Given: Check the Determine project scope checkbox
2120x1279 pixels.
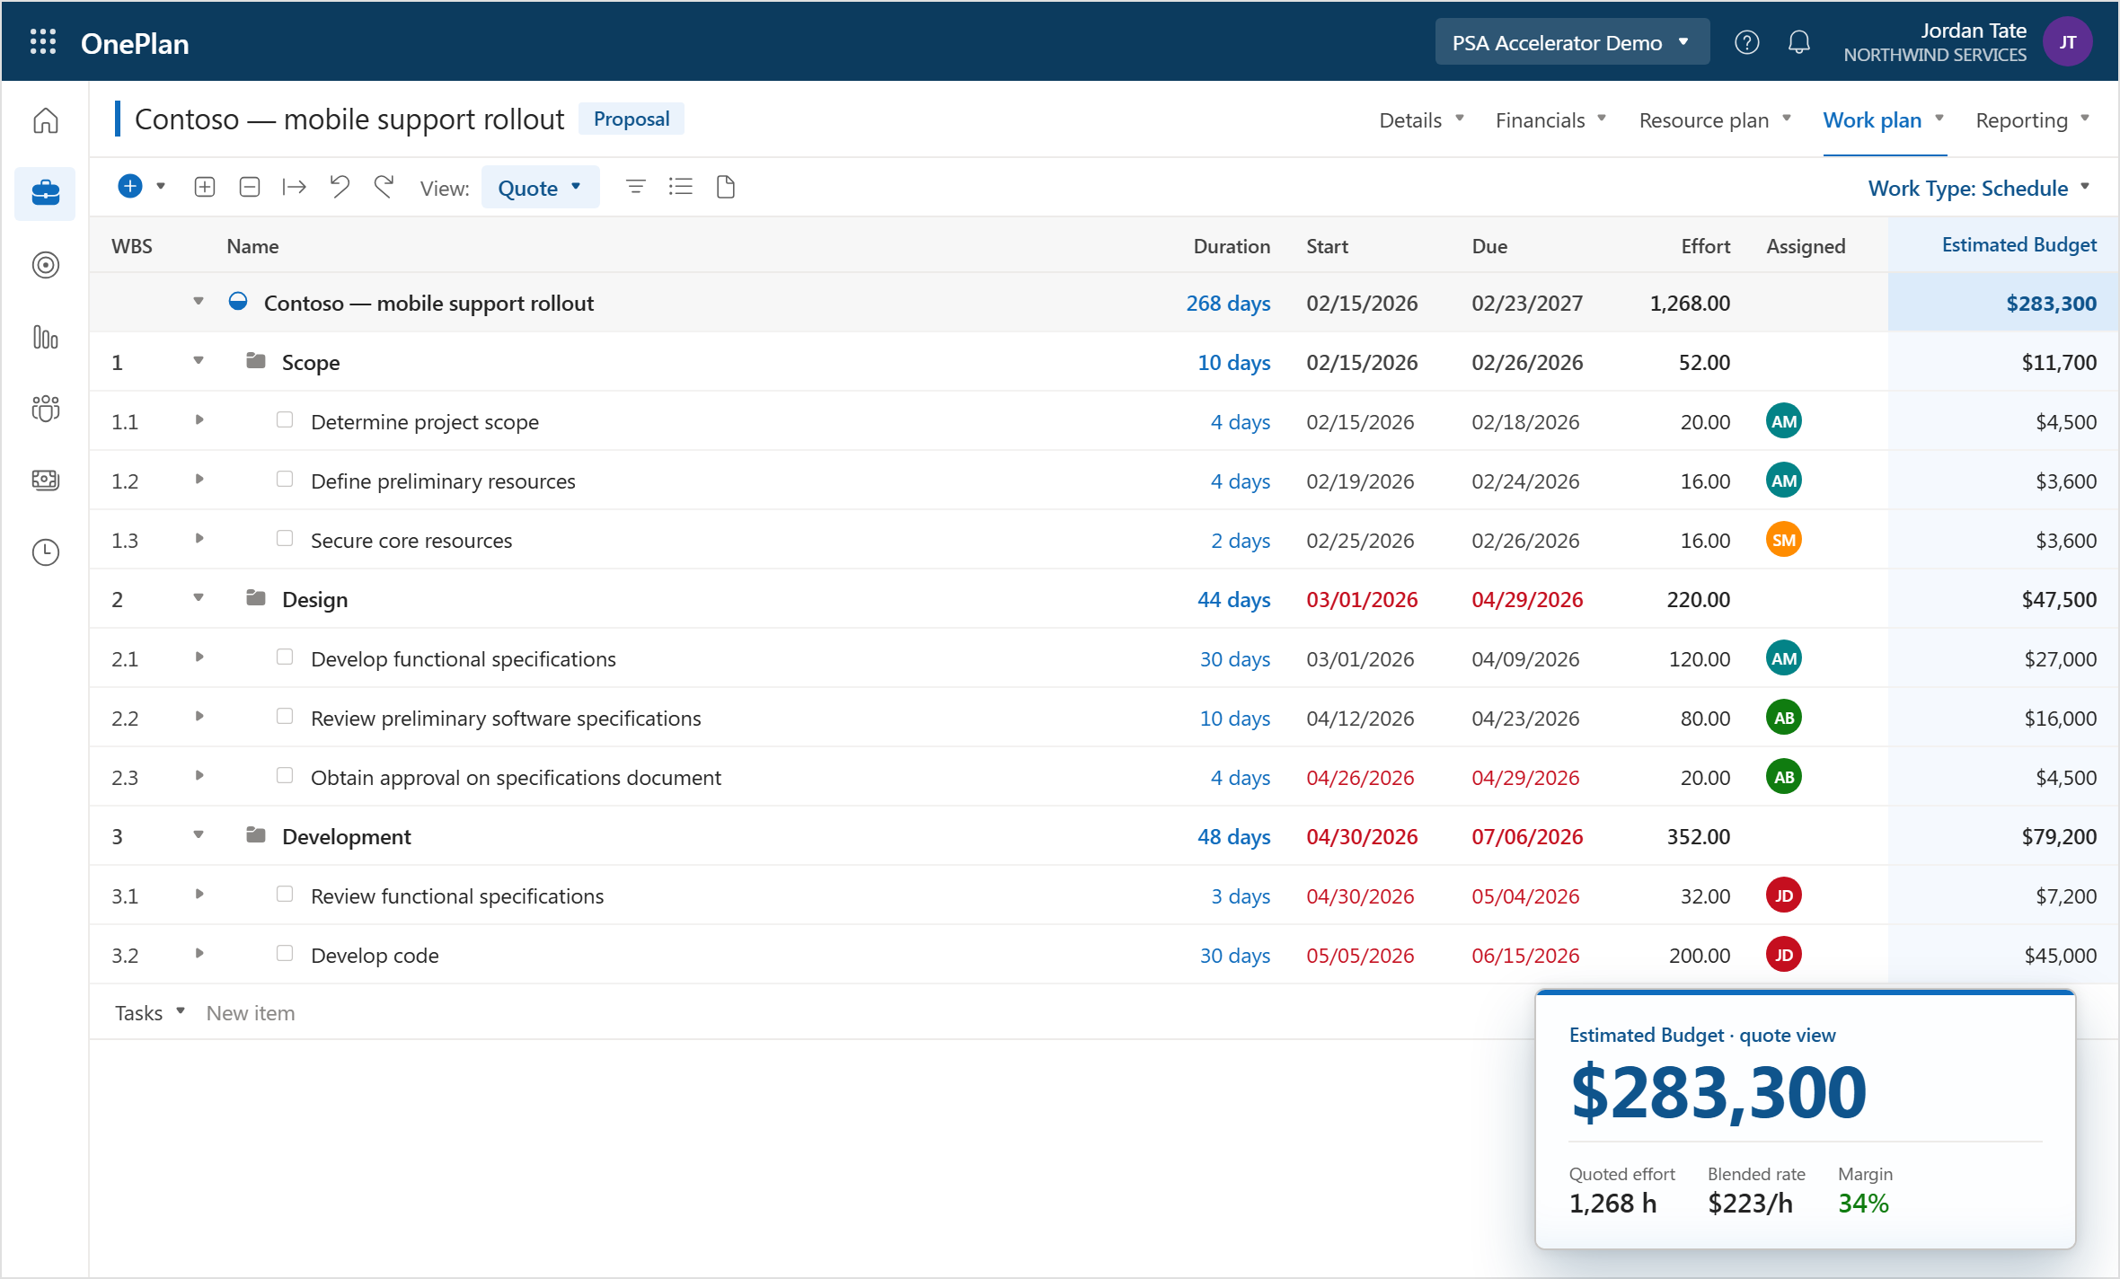Looking at the screenshot, I should (x=285, y=419).
